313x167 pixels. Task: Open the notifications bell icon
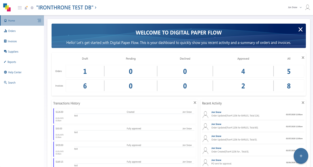(26, 8)
